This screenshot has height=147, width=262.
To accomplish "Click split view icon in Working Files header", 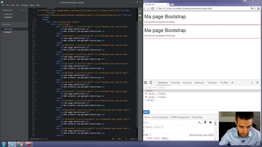I will point(26,10).
